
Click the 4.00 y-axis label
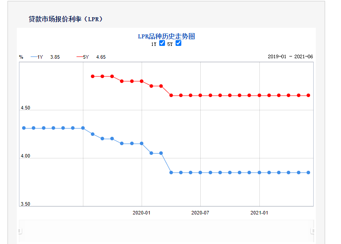(x=26, y=156)
